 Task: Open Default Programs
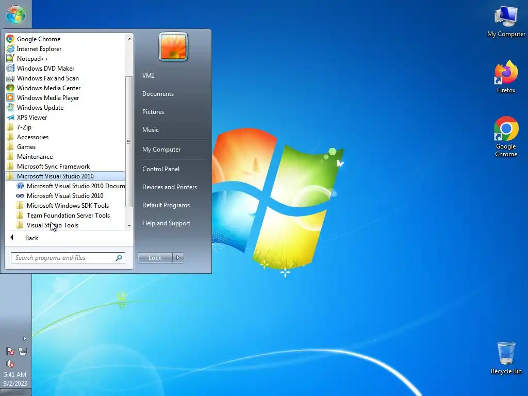click(x=166, y=205)
